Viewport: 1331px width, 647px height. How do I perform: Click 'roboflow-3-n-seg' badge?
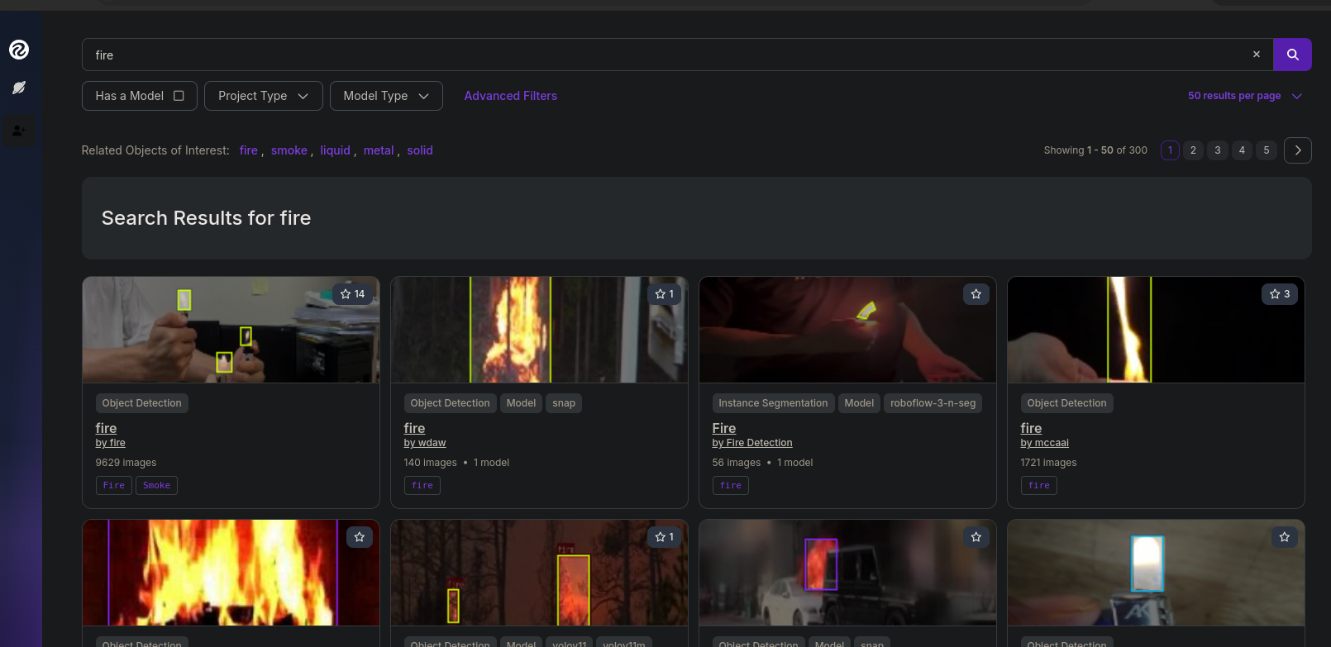933,403
